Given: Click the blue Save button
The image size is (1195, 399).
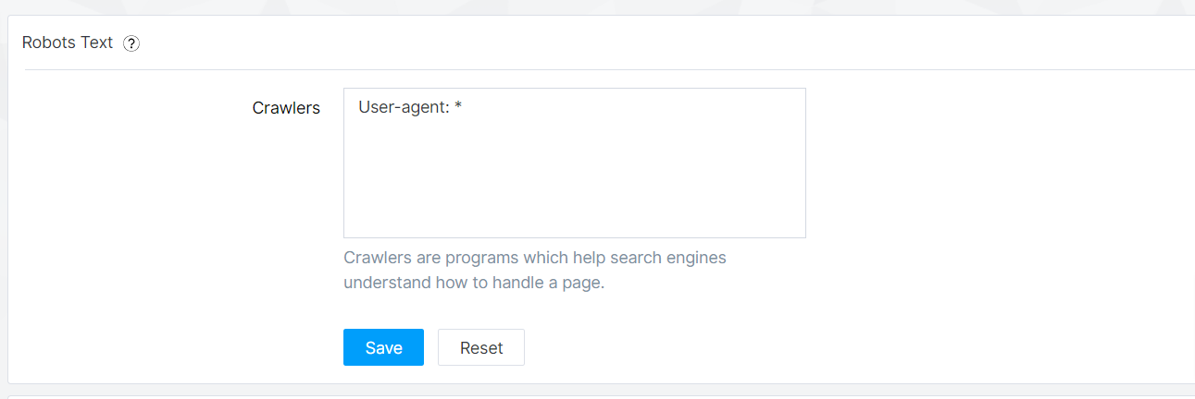Looking at the screenshot, I should point(383,347).
